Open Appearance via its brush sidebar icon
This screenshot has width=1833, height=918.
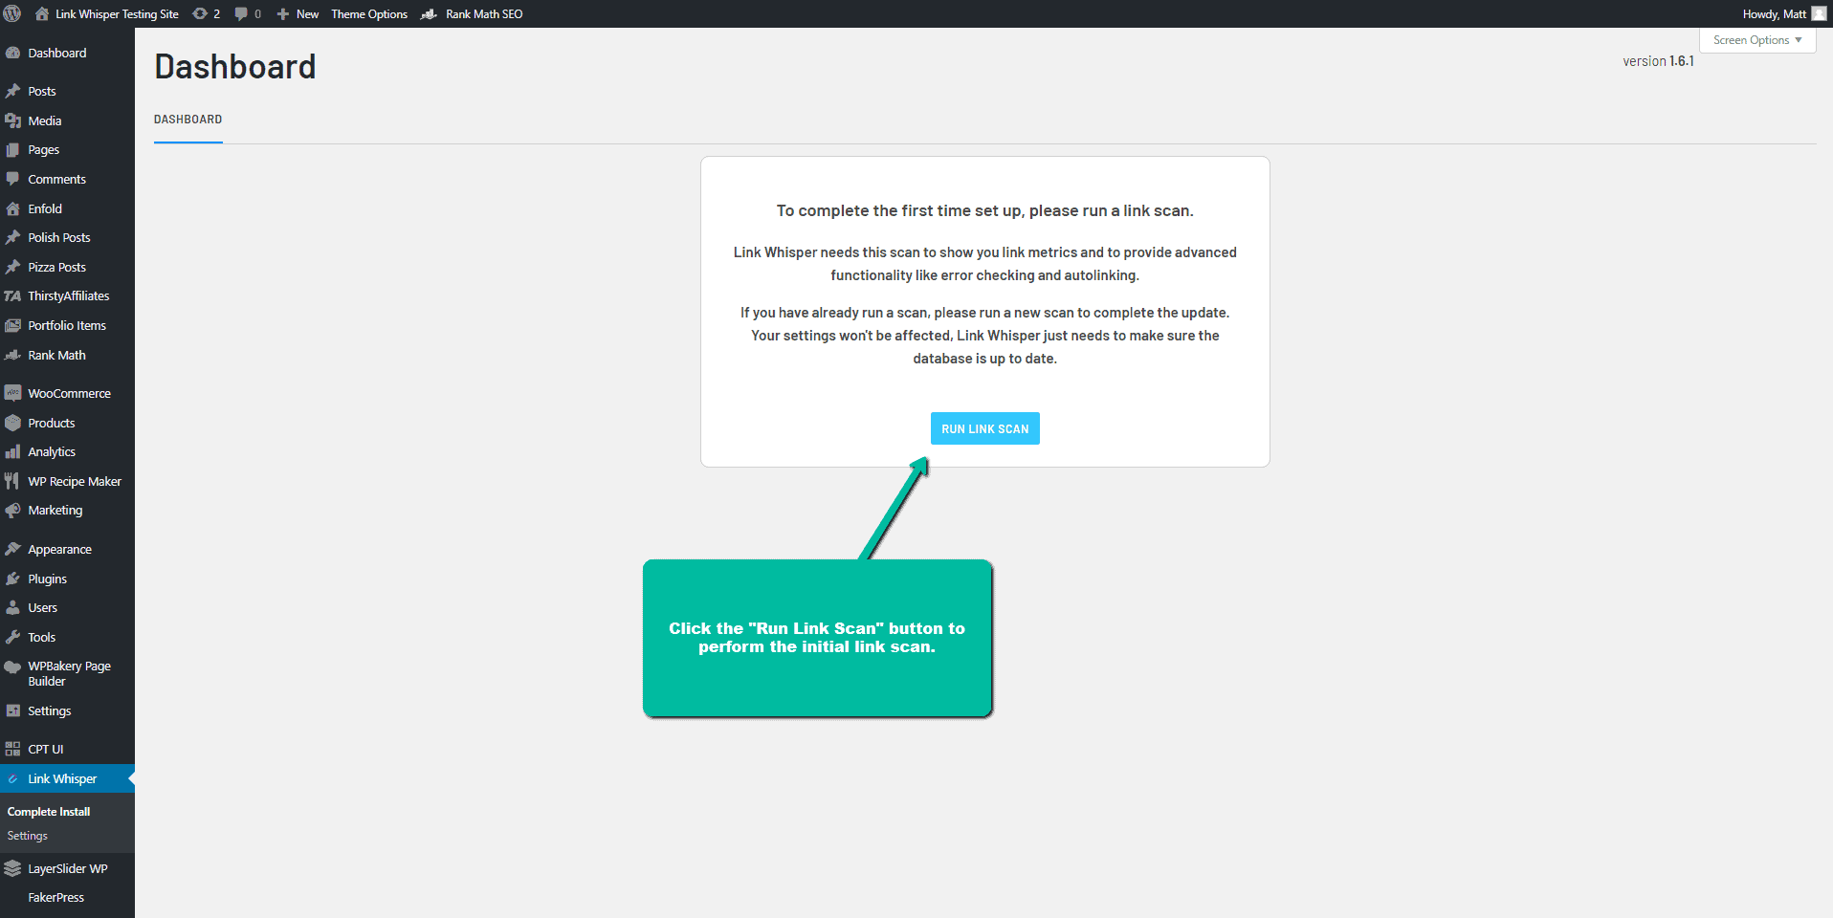tap(13, 548)
